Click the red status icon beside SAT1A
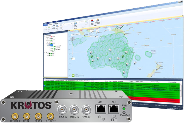This screenshot has height=123, width=184. (51, 37)
